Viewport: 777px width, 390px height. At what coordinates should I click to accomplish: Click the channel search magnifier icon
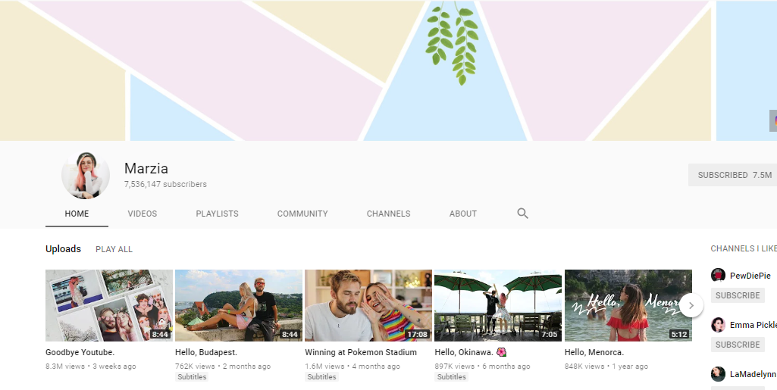pyautogui.click(x=522, y=214)
